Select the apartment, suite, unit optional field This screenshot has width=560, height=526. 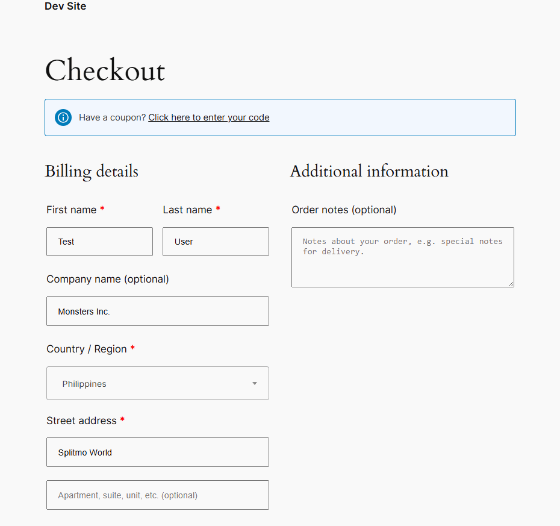tap(157, 495)
